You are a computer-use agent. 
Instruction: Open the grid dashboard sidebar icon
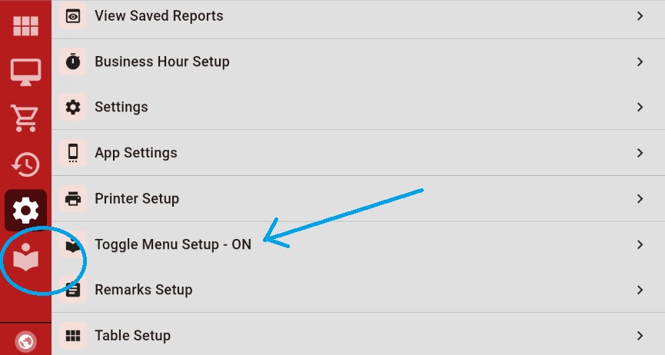(25, 25)
